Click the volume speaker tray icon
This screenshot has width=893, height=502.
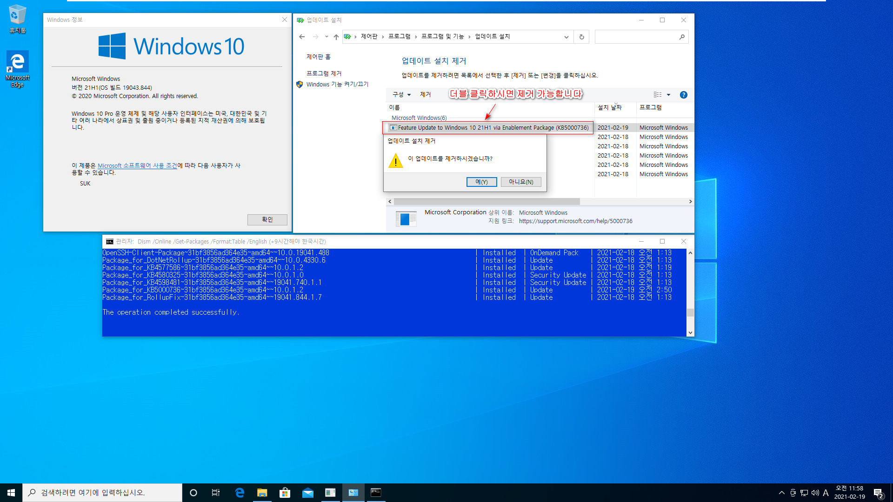(815, 493)
